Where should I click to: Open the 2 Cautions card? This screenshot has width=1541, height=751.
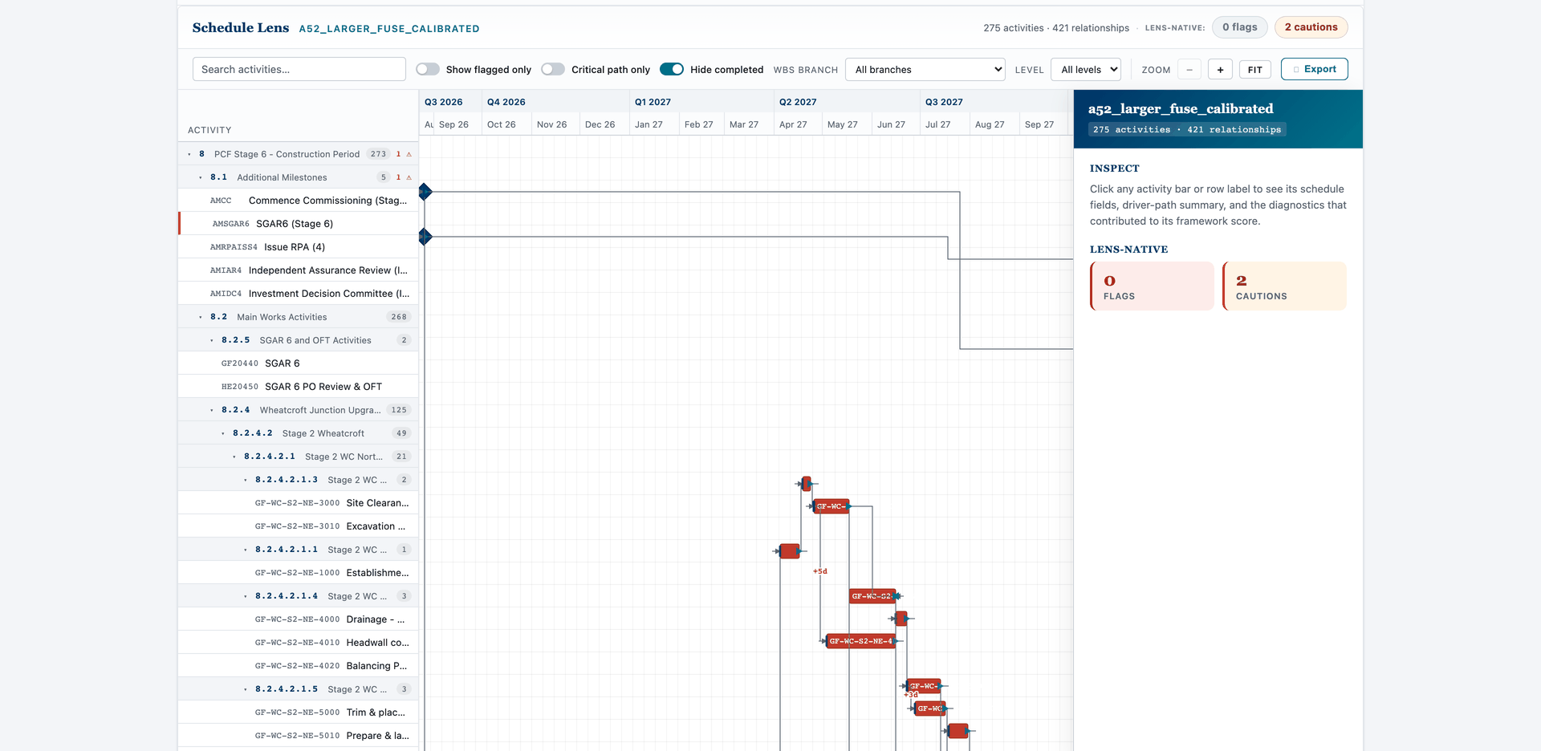pos(1284,286)
